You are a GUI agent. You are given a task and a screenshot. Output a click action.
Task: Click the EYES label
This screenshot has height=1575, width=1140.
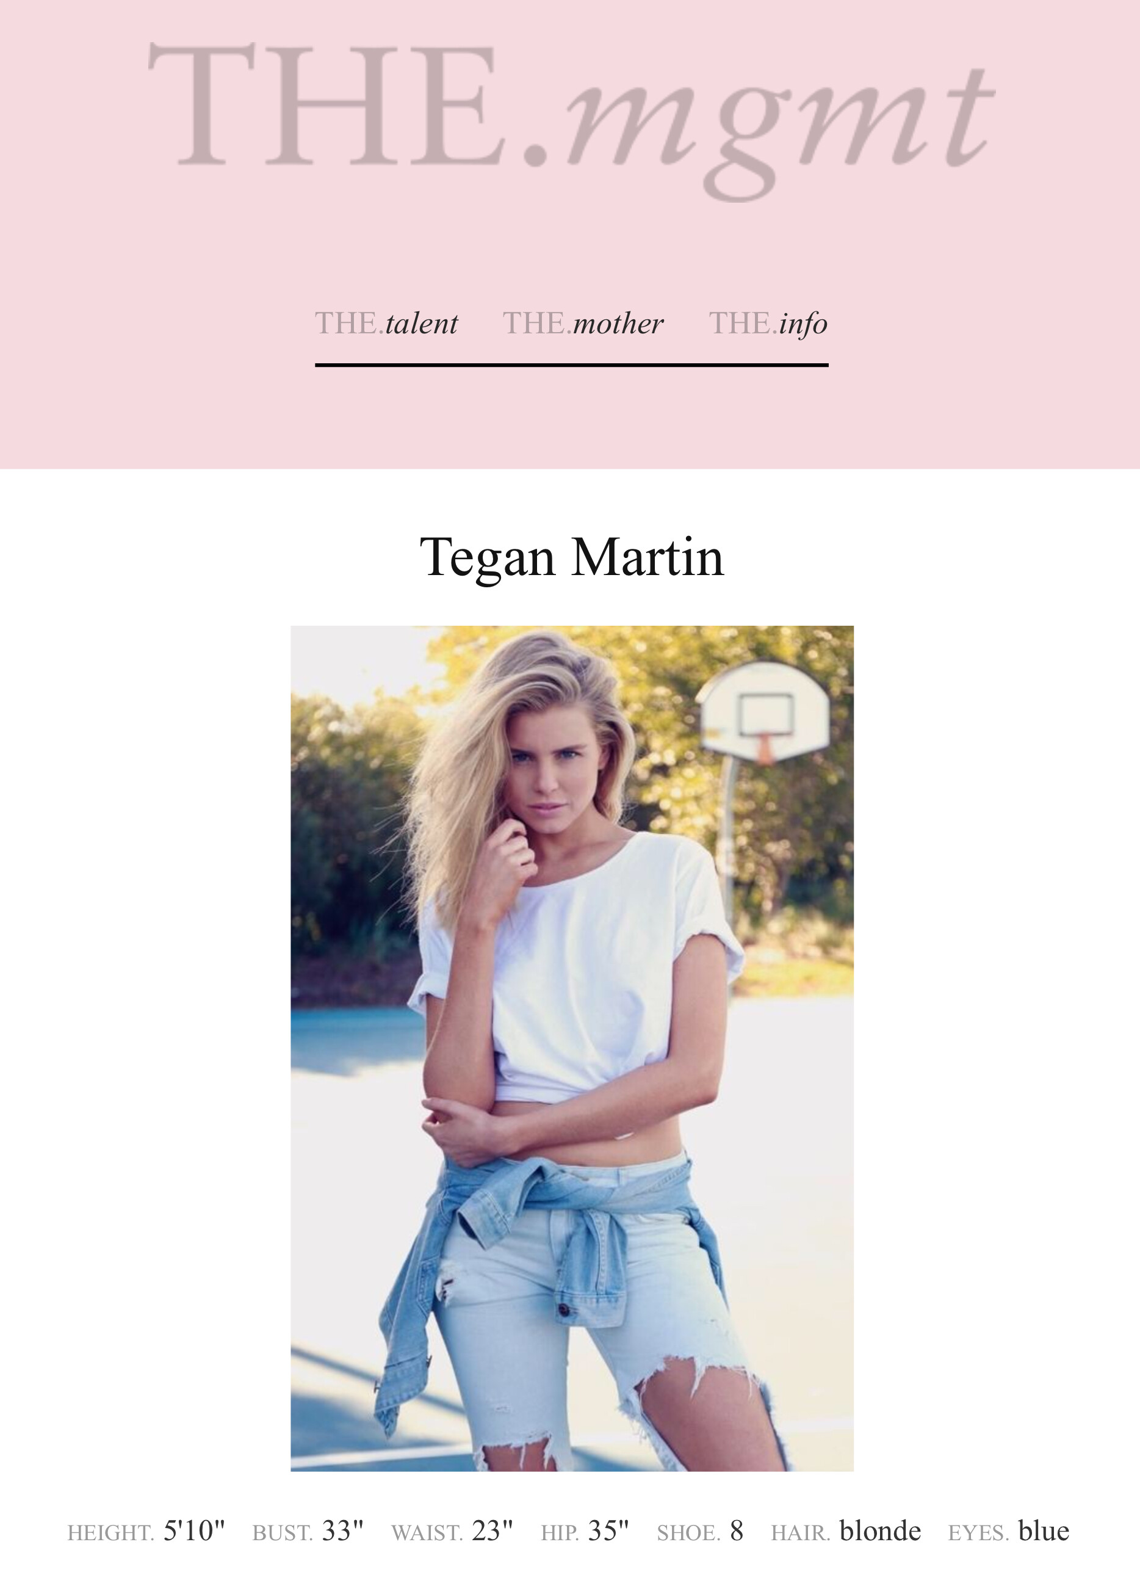pos(978,1533)
